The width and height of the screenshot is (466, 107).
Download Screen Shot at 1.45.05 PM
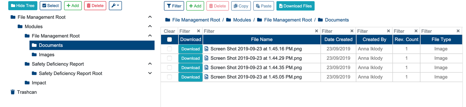coord(190,77)
